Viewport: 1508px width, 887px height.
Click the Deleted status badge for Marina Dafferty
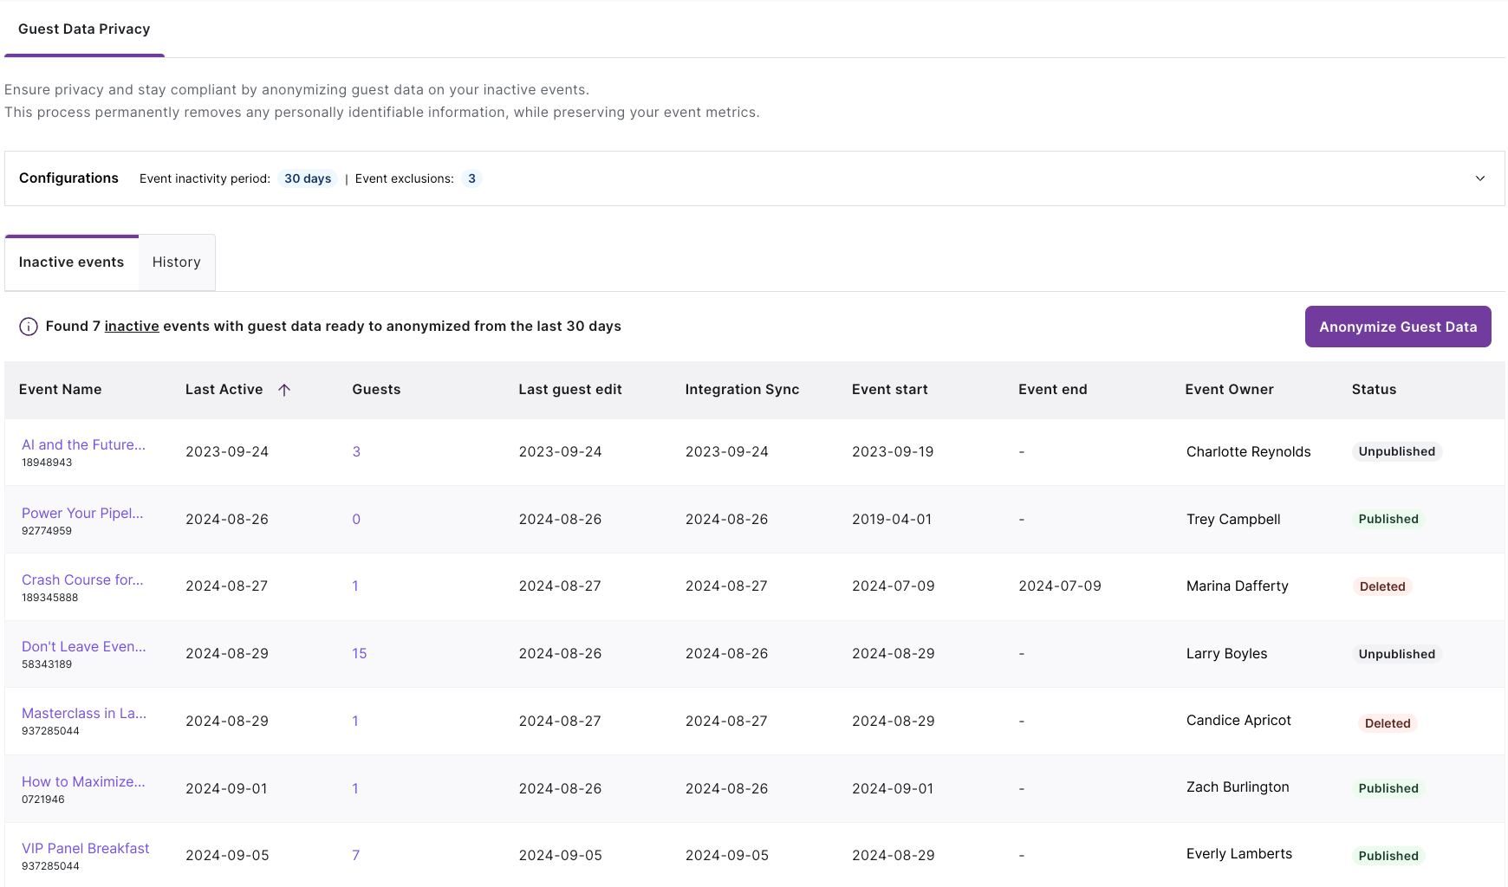click(1382, 586)
